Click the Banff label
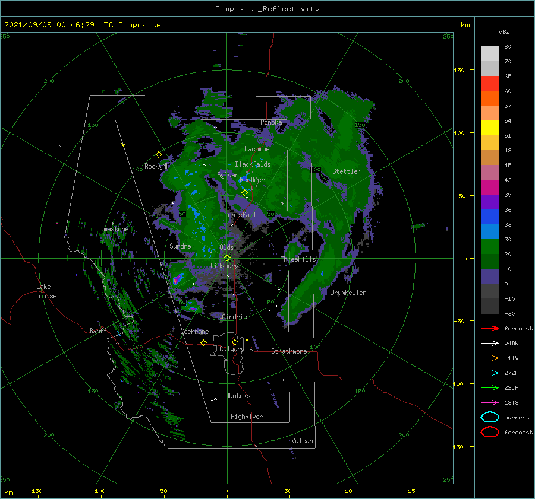This screenshot has height=499, width=535. tap(98, 330)
